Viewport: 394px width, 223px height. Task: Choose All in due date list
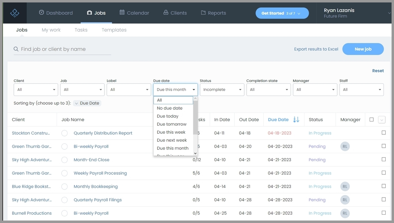[173, 100]
